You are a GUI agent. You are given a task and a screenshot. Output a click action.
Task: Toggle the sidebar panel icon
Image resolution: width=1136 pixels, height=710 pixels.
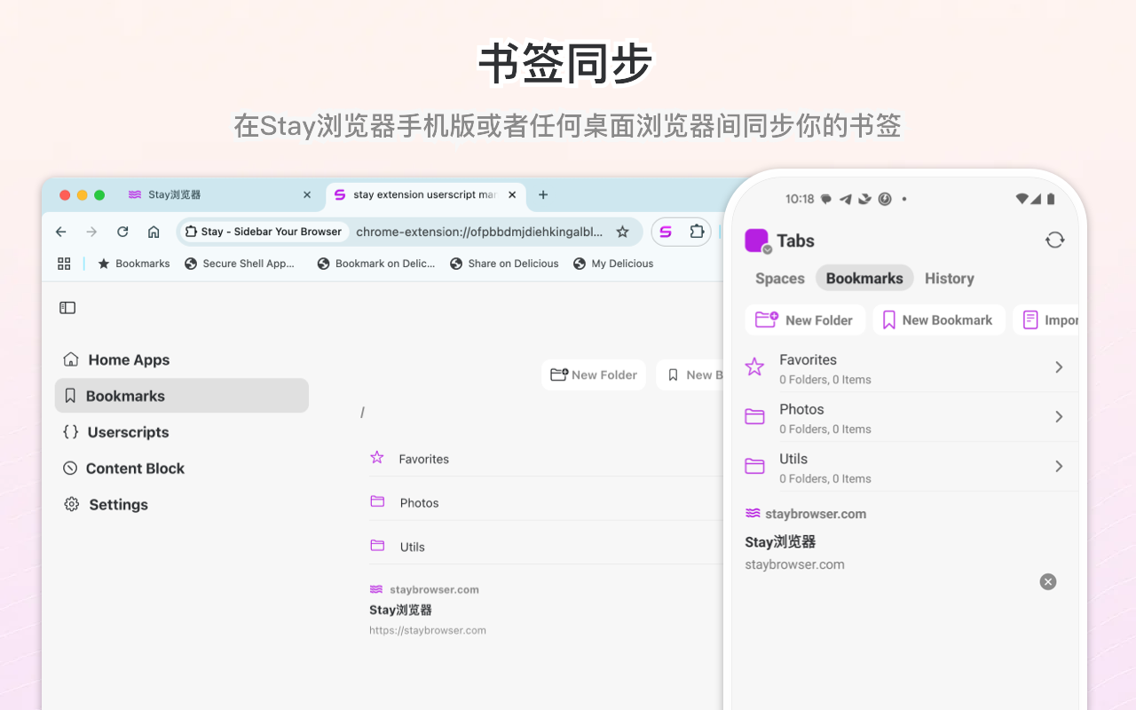[67, 308]
